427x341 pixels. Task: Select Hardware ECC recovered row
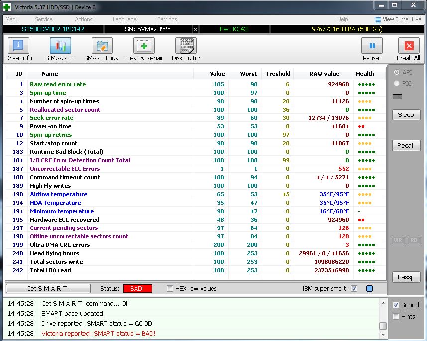tap(196, 220)
